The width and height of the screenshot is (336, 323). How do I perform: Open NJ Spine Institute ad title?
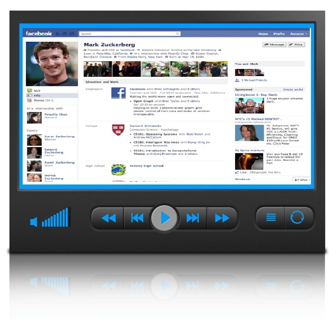250,150
